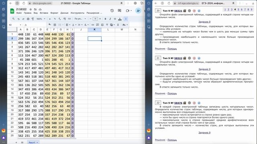Open the zoom level dropdown
This screenshot has width=257, height=144.
tap(41, 19)
